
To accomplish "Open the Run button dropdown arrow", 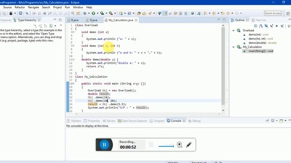I will click(97, 13).
